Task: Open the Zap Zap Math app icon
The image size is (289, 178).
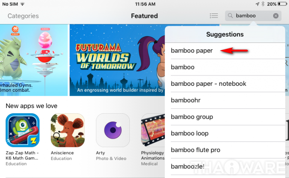Action: (x=23, y=130)
